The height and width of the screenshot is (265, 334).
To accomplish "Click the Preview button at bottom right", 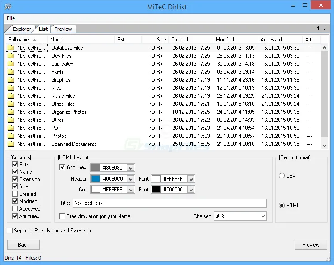I will [x=311, y=245].
